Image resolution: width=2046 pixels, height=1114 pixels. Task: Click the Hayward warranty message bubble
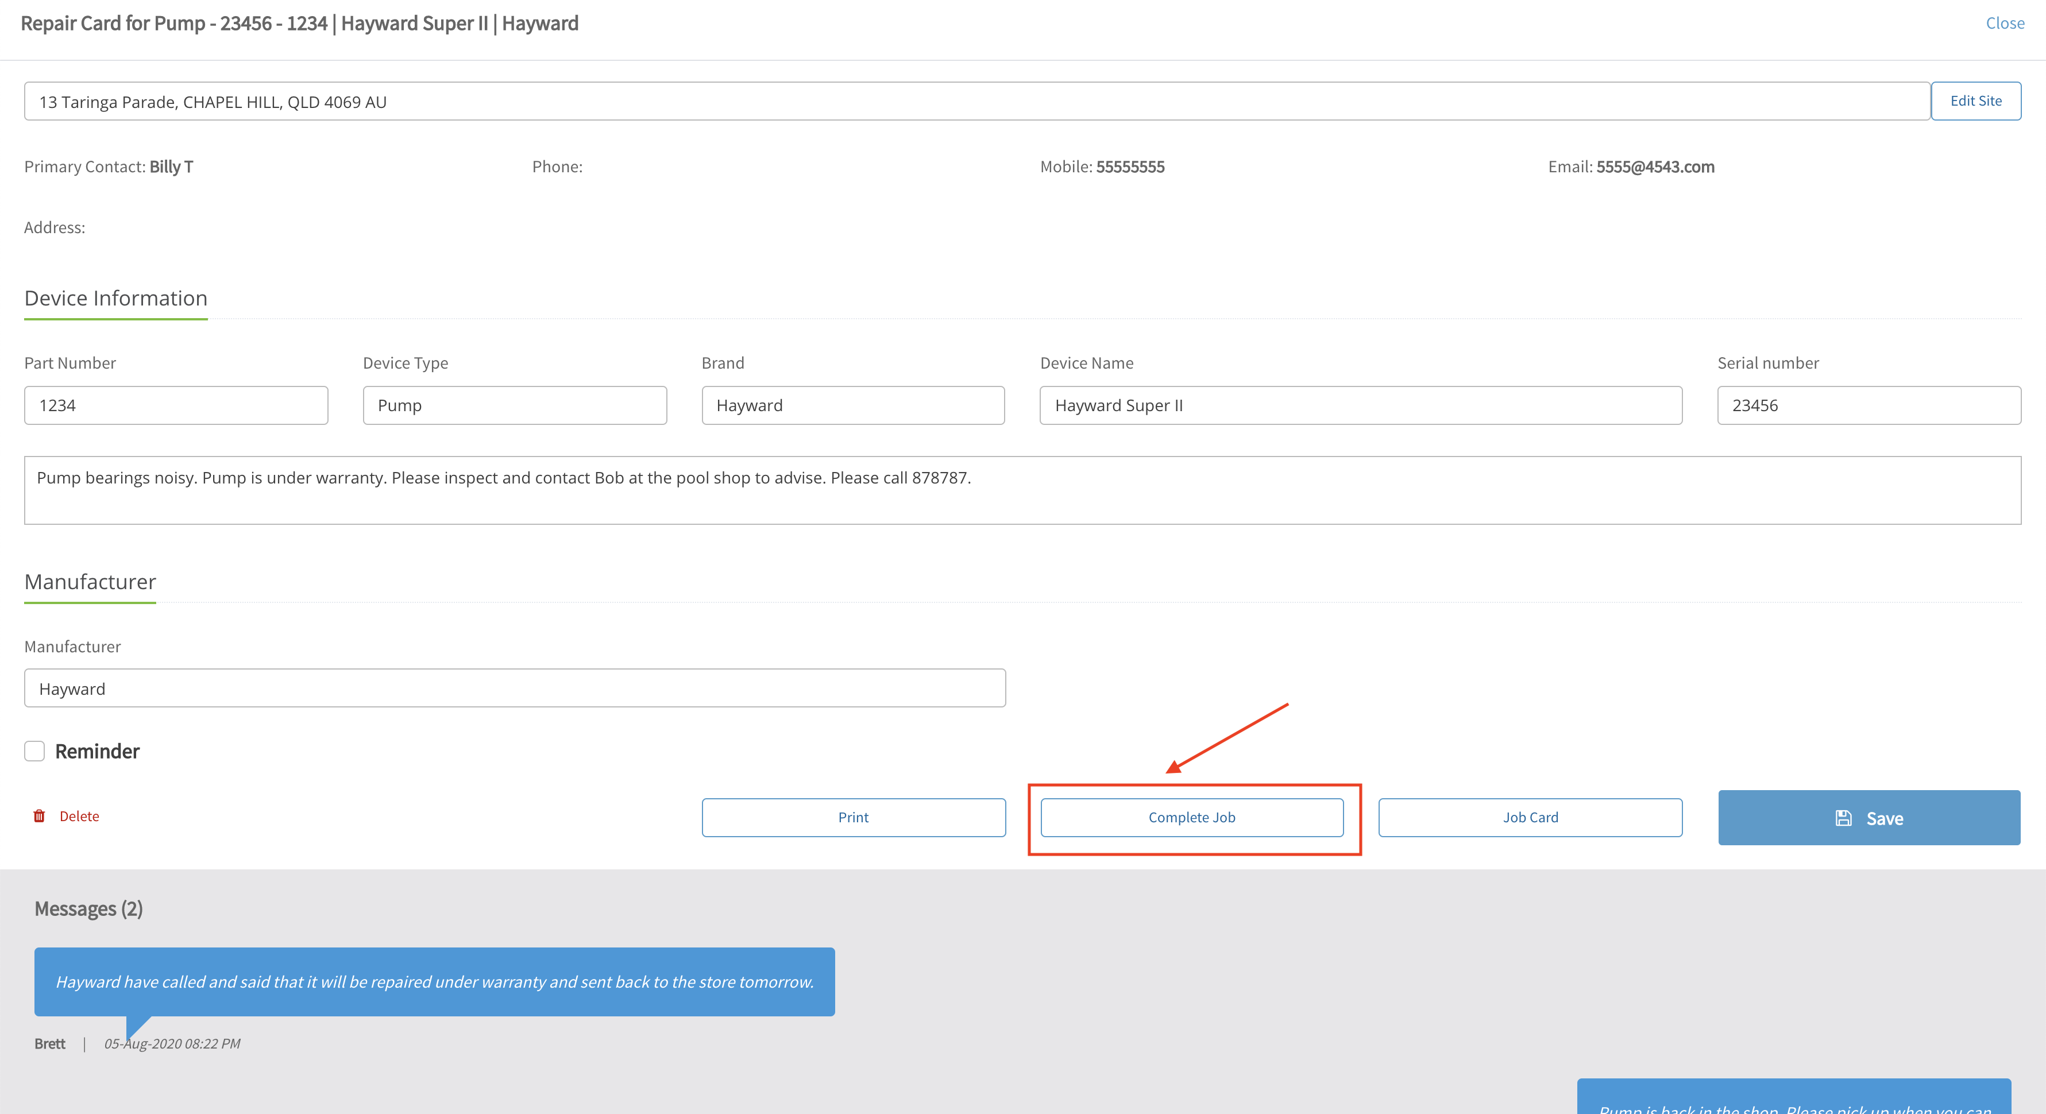click(434, 981)
